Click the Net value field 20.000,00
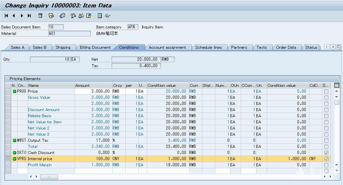Screen dimensions: 343x185 point(136,59)
